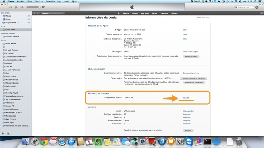Open the App Store tab
Screen dimensions: 264x148
coord(145,13)
